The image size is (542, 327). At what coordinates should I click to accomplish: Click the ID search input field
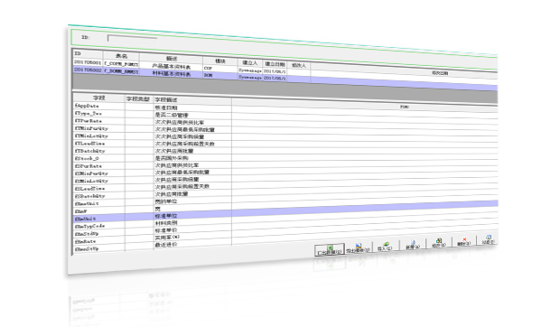click(132, 38)
